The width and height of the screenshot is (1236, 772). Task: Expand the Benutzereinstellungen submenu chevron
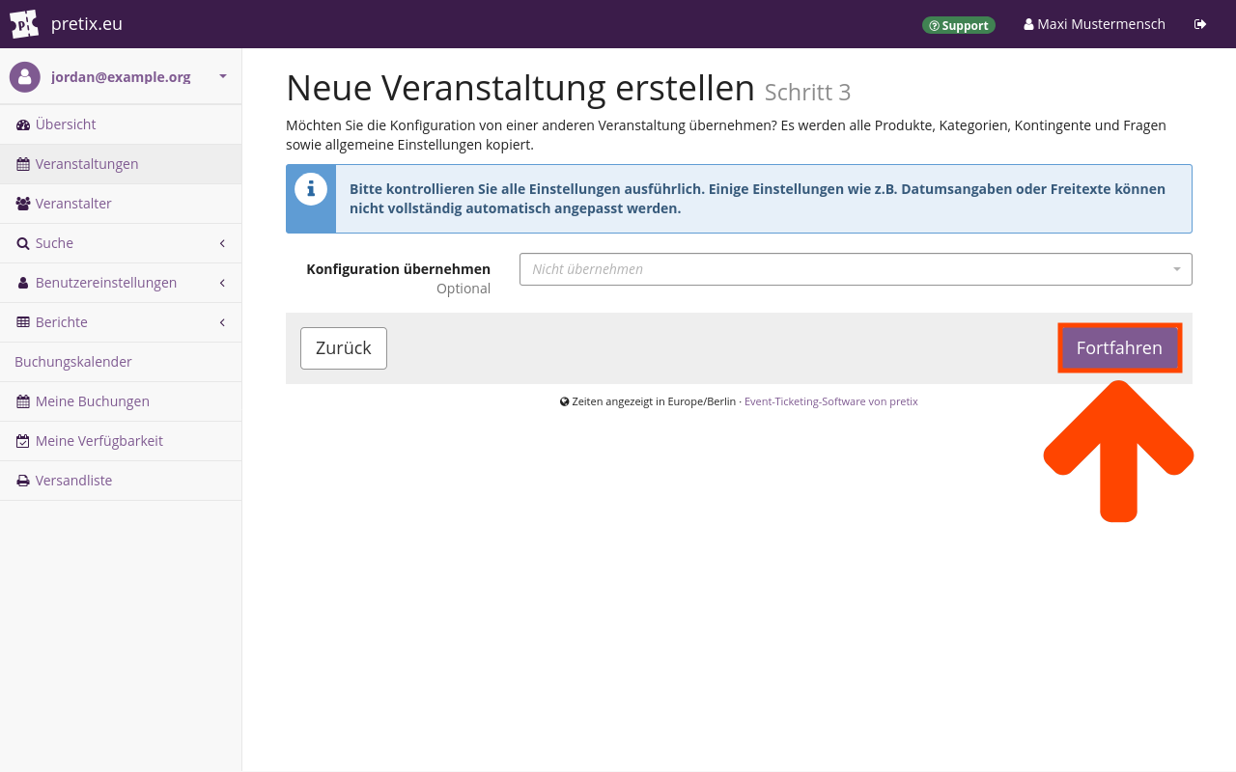coord(222,283)
